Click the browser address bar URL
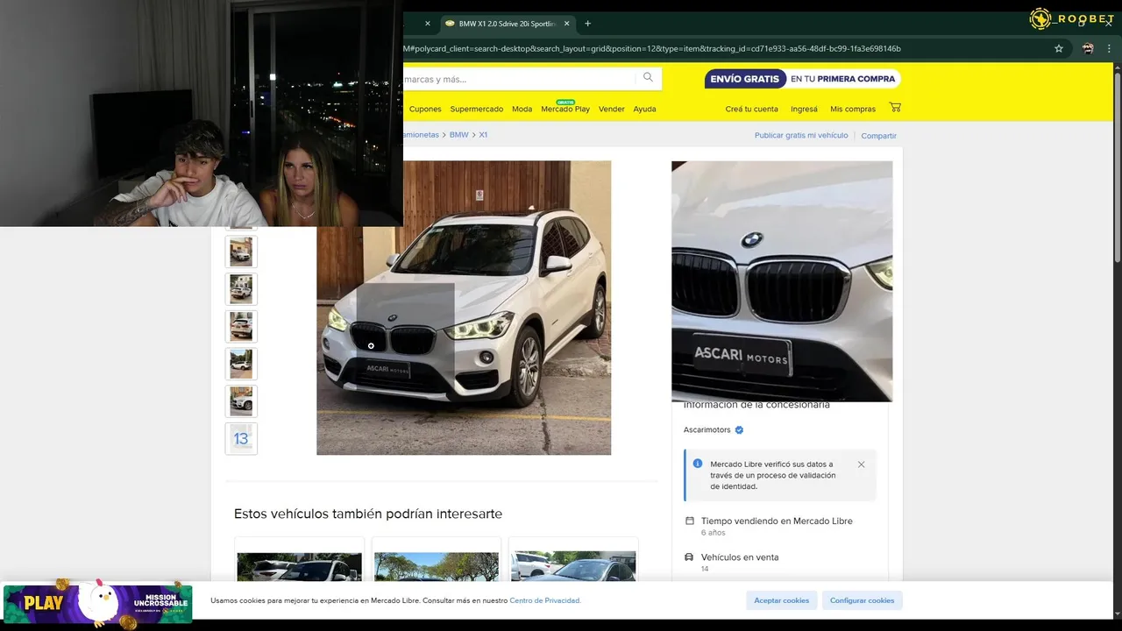1122x631 pixels. pyautogui.click(x=651, y=49)
